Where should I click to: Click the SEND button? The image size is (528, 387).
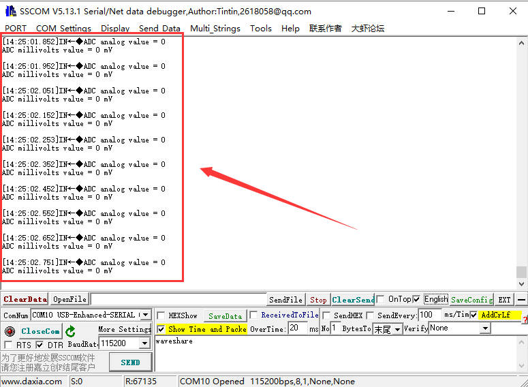(x=130, y=362)
